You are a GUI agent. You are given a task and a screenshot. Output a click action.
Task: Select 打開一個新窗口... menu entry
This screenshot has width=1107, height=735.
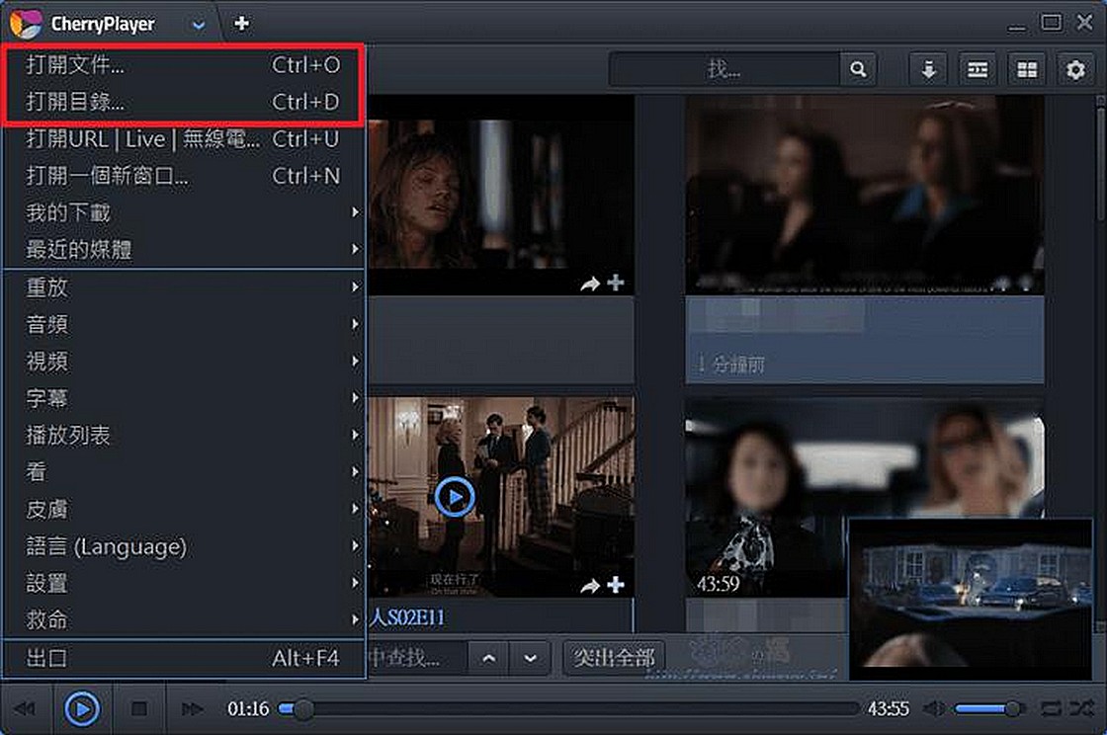click(184, 176)
